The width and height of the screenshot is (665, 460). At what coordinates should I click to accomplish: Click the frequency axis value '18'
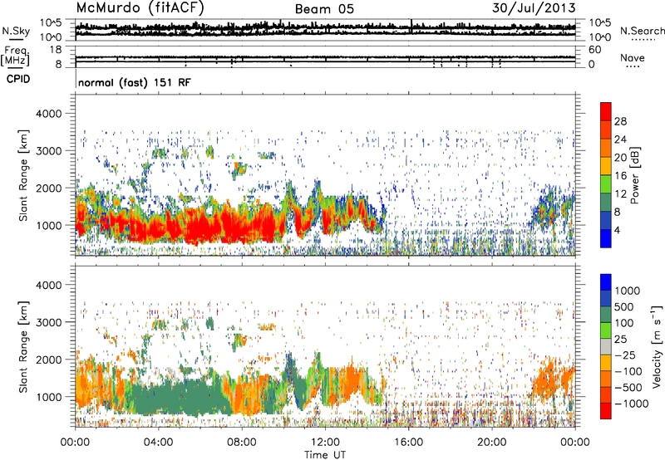(56, 50)
